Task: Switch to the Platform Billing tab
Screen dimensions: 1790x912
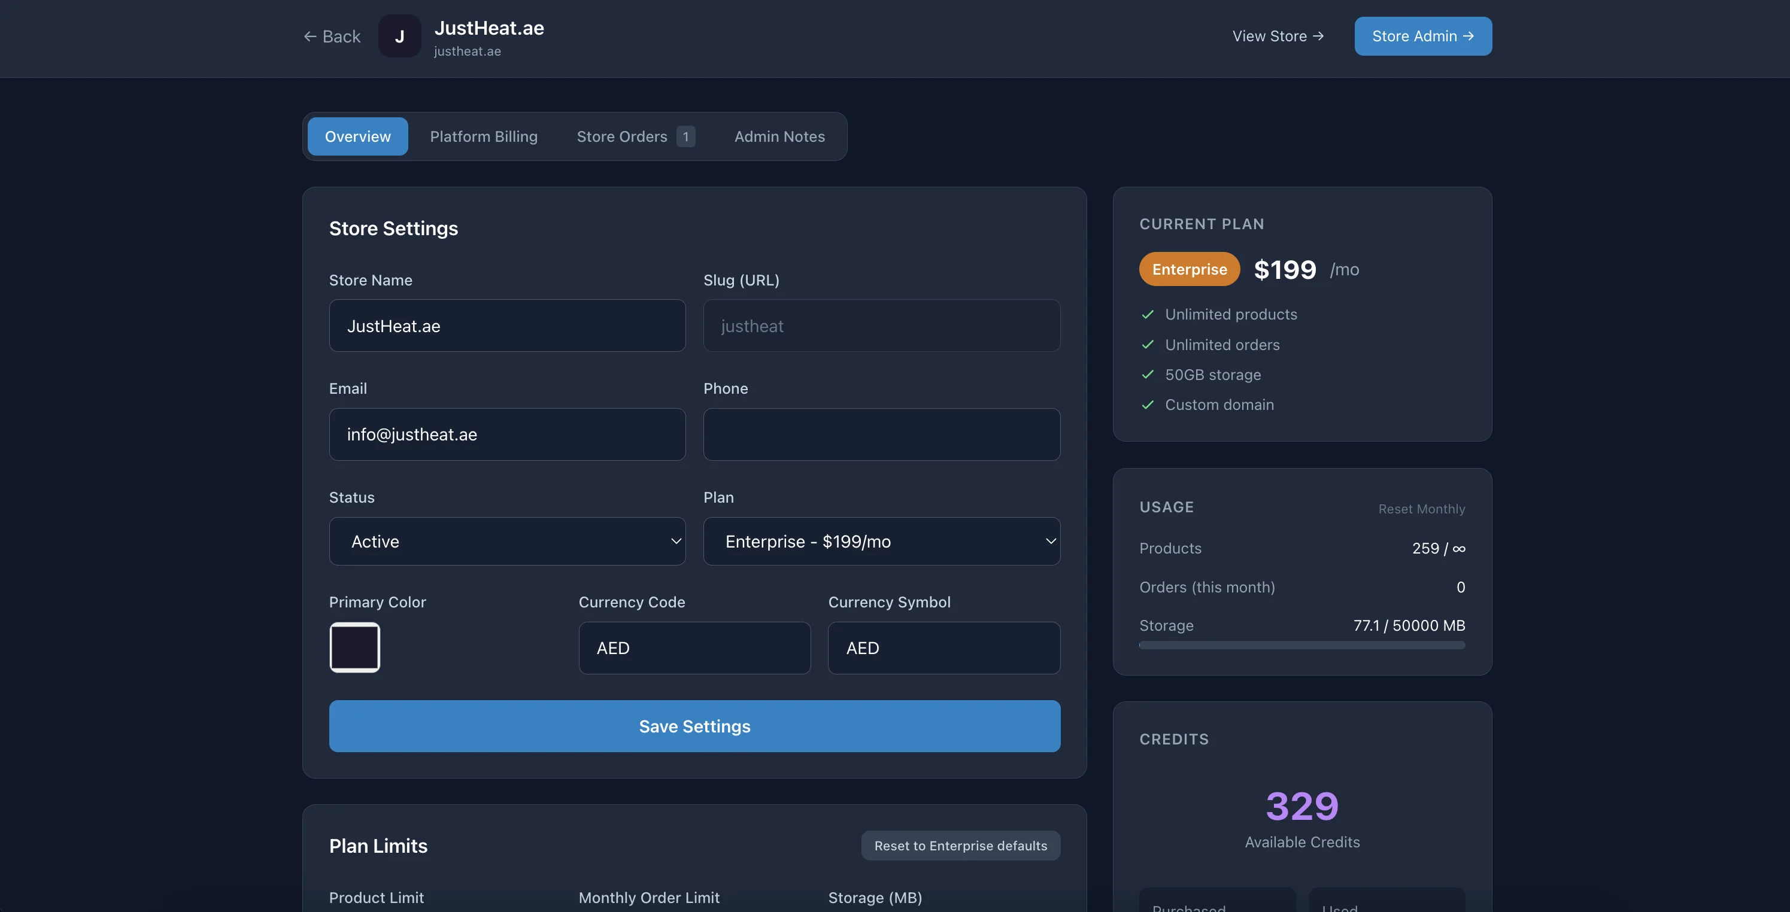Action: click(484, 136)
